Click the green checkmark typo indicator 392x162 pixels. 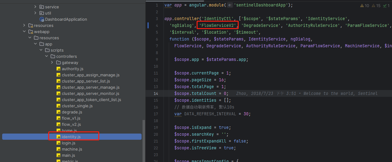(x=386, y=6)
